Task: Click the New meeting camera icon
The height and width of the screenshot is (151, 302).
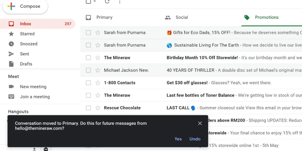Action: pyautogui.click(x=11, y=87)
